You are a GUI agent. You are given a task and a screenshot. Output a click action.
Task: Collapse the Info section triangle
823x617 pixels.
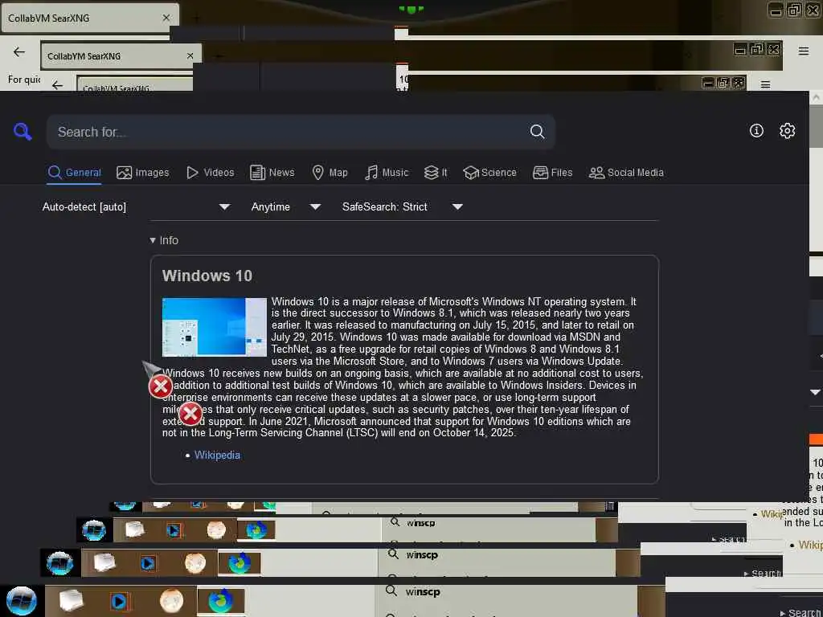tap(153, 240)
